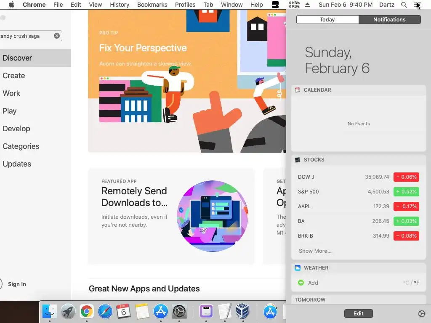Click the CALENDAR widget header
Image resolution: width=431 pixels, height=323 pixels.
(x=359, y=90)
